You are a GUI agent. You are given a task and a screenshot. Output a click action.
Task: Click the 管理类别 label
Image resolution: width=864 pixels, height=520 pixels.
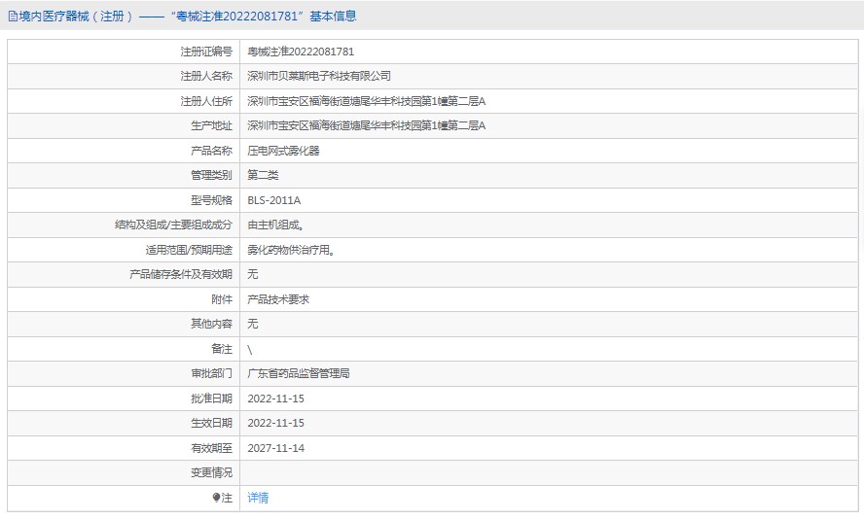(211, 176)
